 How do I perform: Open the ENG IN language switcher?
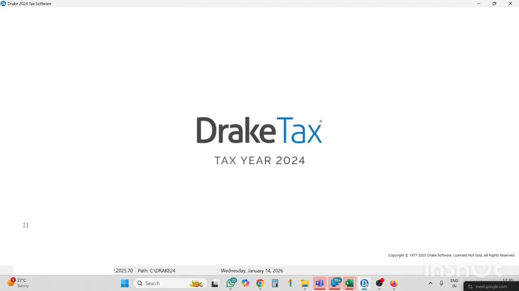(x=454, y=283)
